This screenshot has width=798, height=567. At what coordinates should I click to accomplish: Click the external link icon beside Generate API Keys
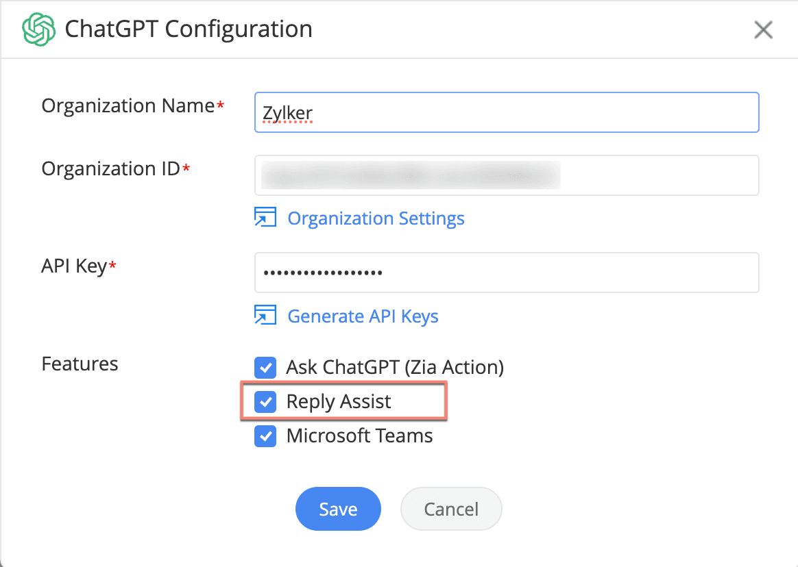265,316
